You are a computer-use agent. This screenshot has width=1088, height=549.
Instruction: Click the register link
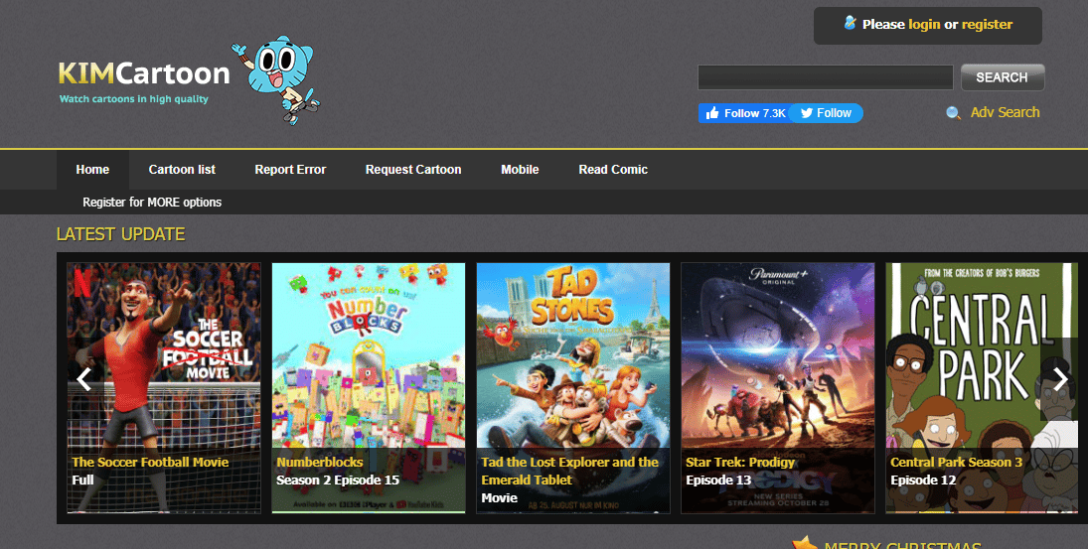pos(987,24)
